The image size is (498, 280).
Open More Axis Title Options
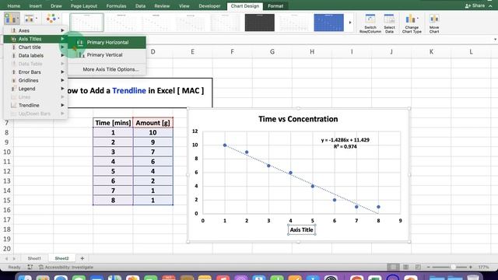click(110, 69)
